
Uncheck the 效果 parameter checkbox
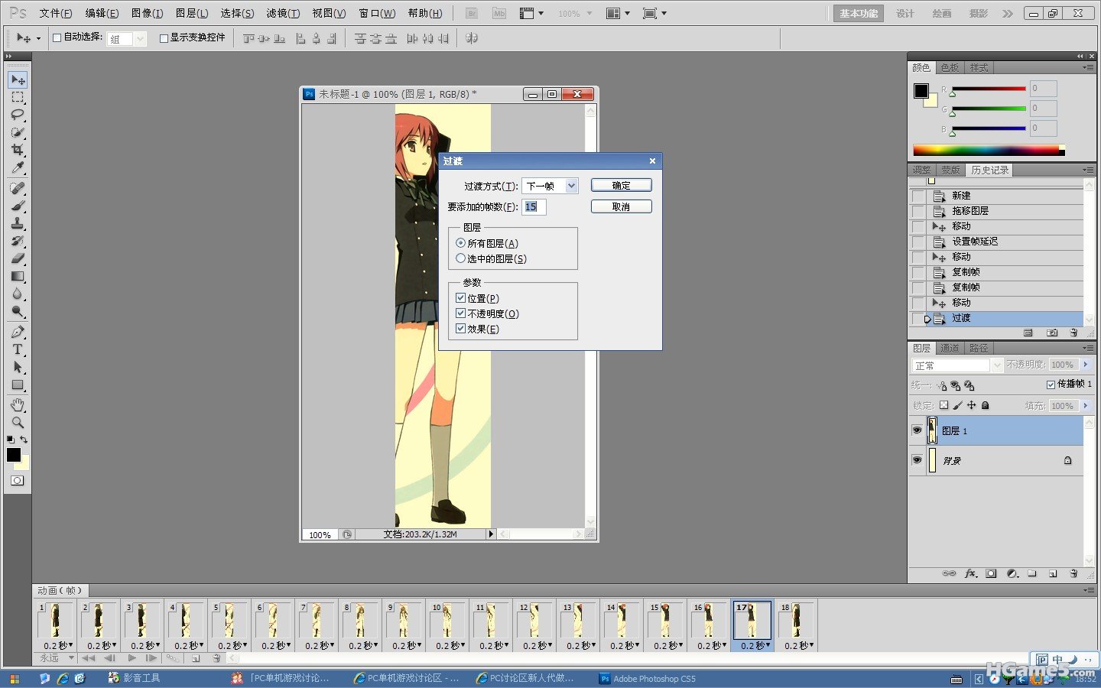(460, 329)
